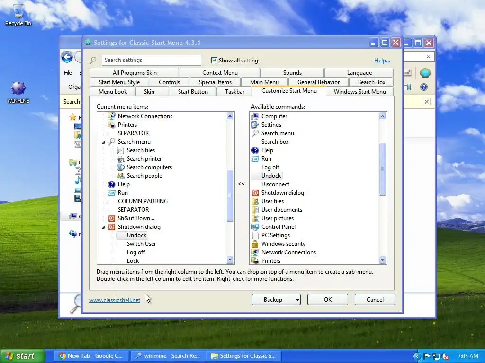This screenshot has height=363, width=485.
Task: Switch to New Tab - Google Chrome taskbar button
Action: (91, 356)
